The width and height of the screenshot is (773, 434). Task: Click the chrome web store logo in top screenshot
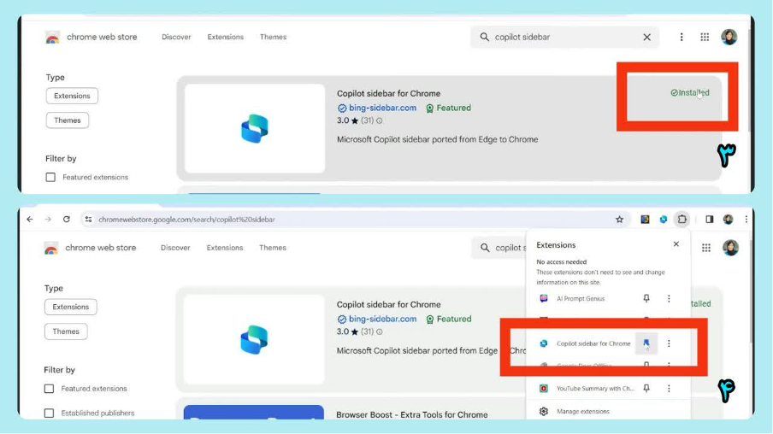[x=52, y=38]
